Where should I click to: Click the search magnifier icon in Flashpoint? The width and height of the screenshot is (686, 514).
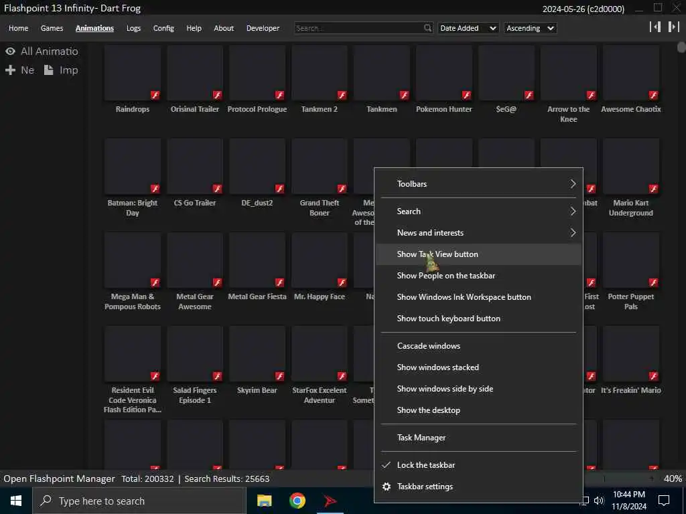(427, 28)
